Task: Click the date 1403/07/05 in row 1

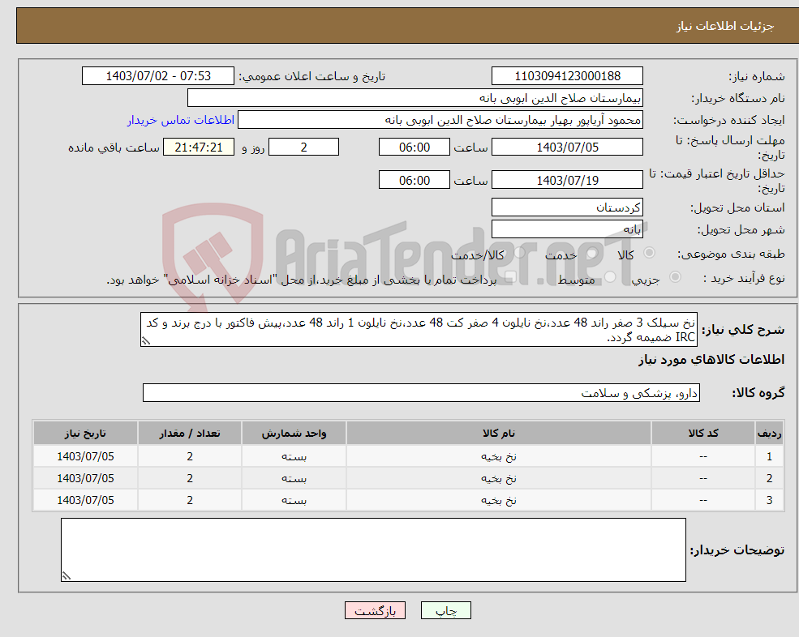Action: (x=85, y=456)
